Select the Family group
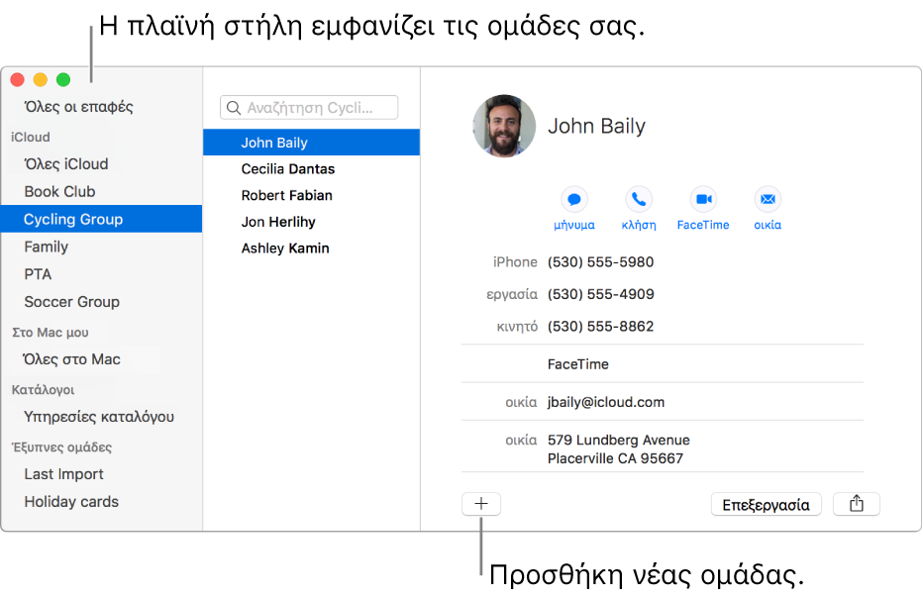Viewport: 922px width, 598px height. (x=47, y=248)
